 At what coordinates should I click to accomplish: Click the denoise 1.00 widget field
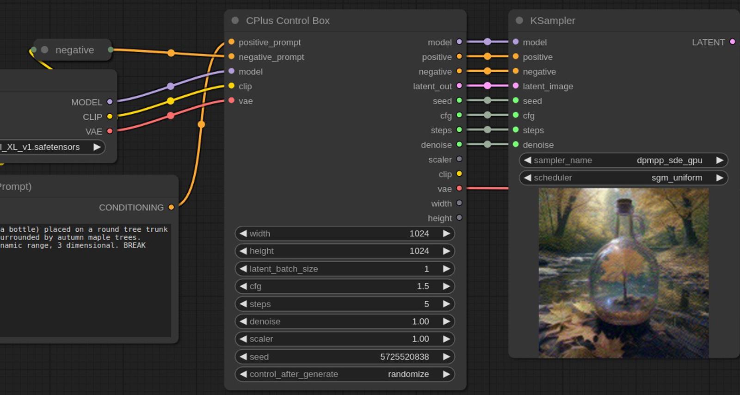(345, 321)
